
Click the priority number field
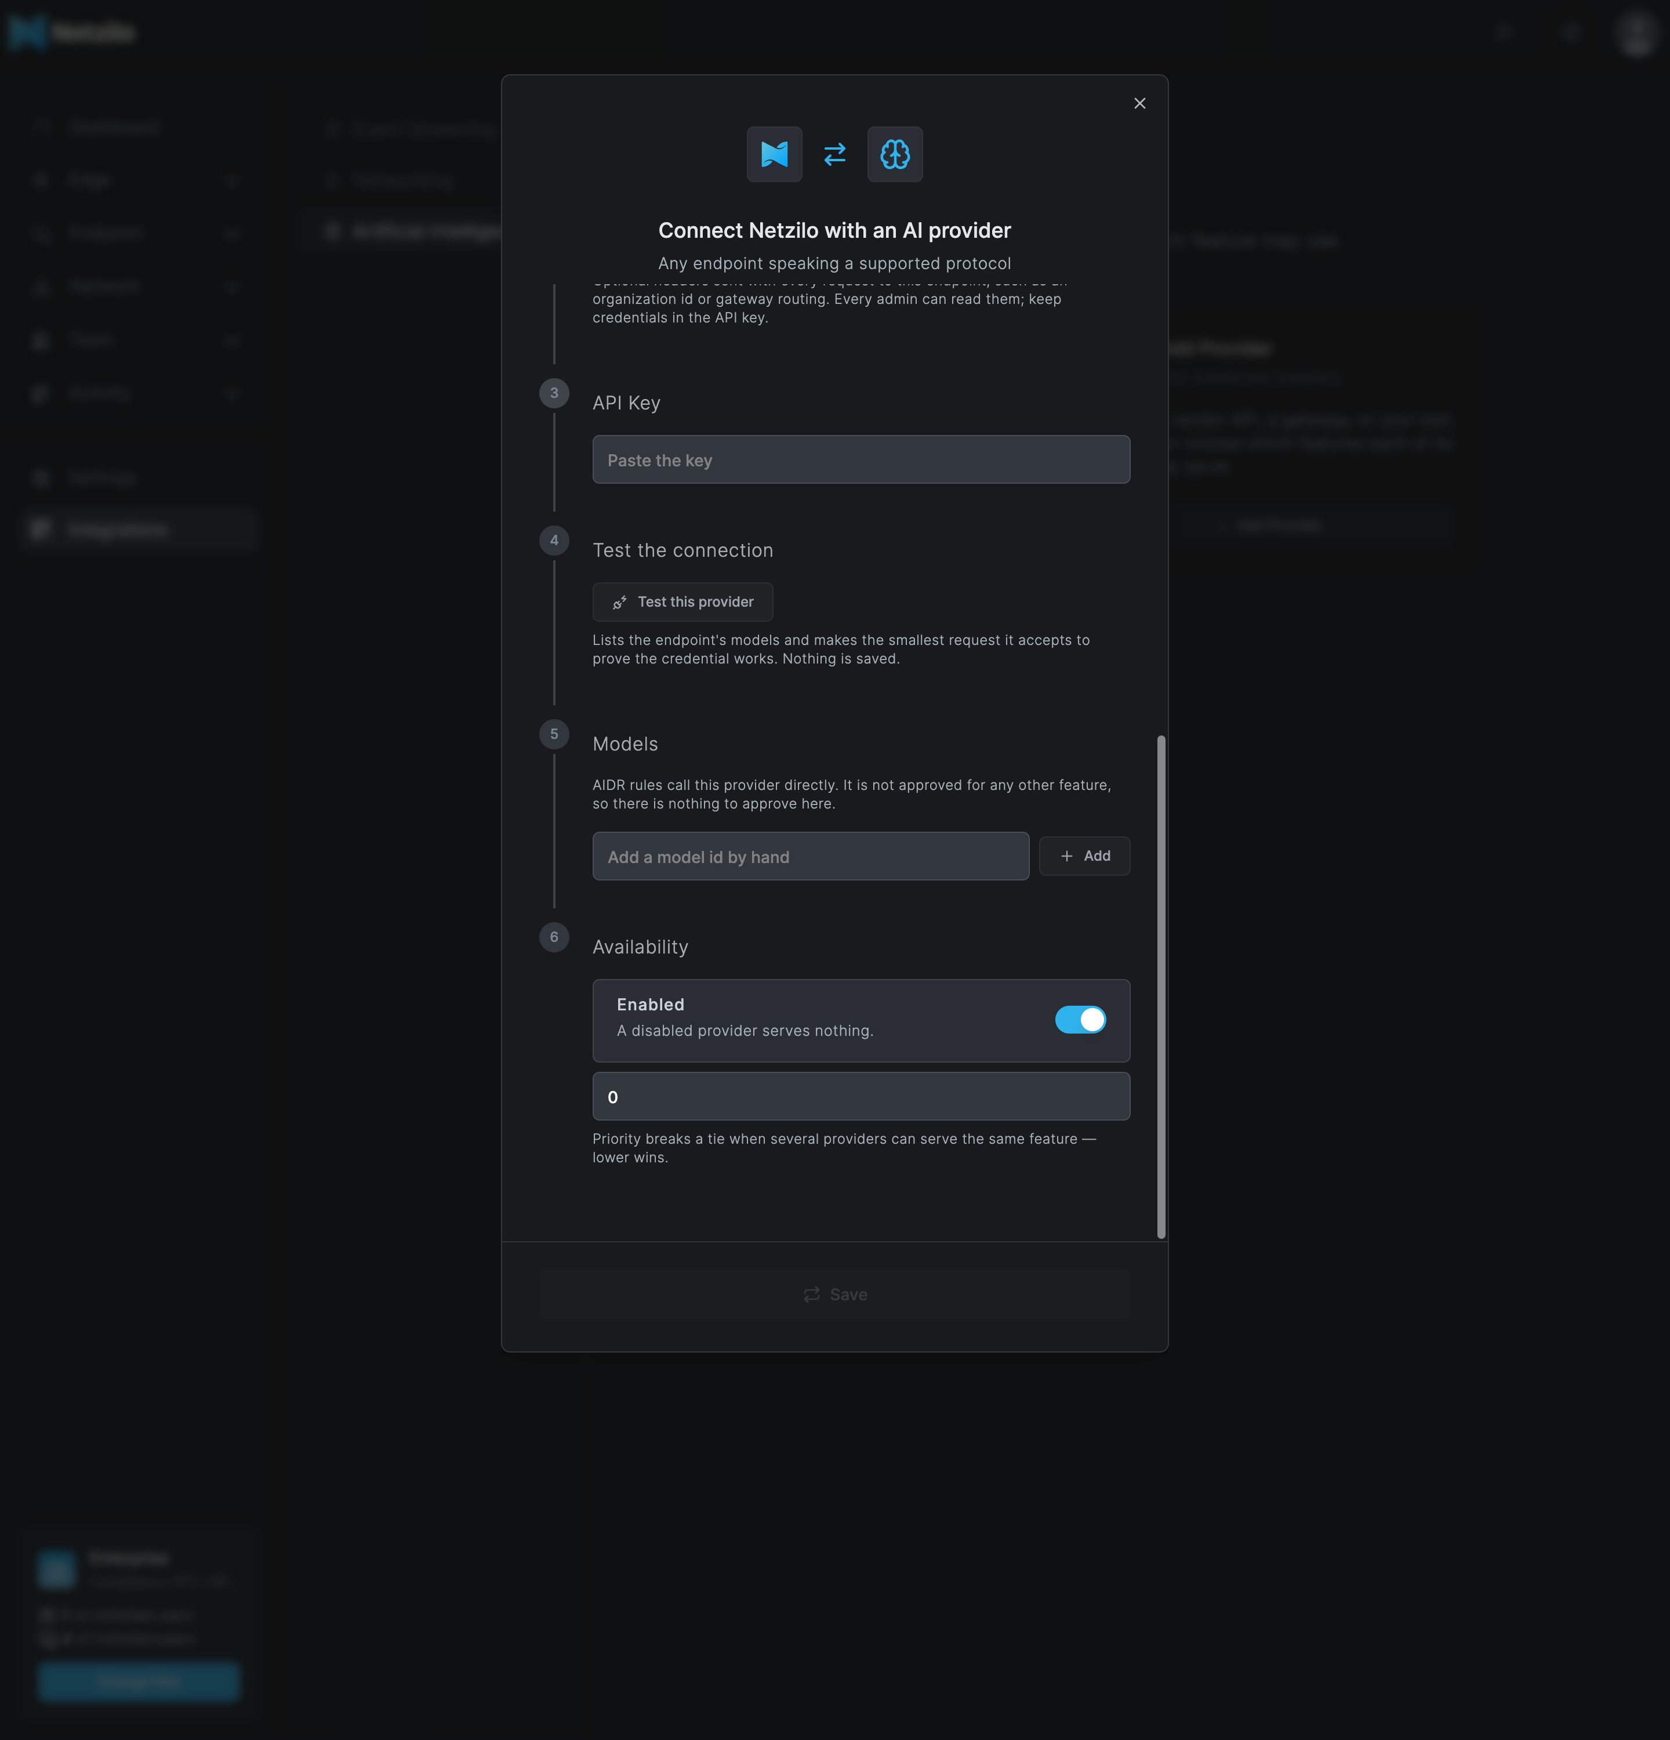click(861, 1096)
